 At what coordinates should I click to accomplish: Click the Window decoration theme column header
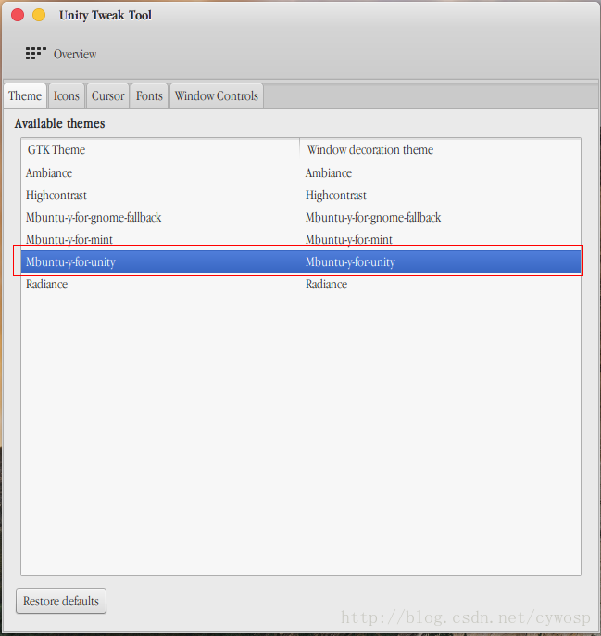(440, 149)
